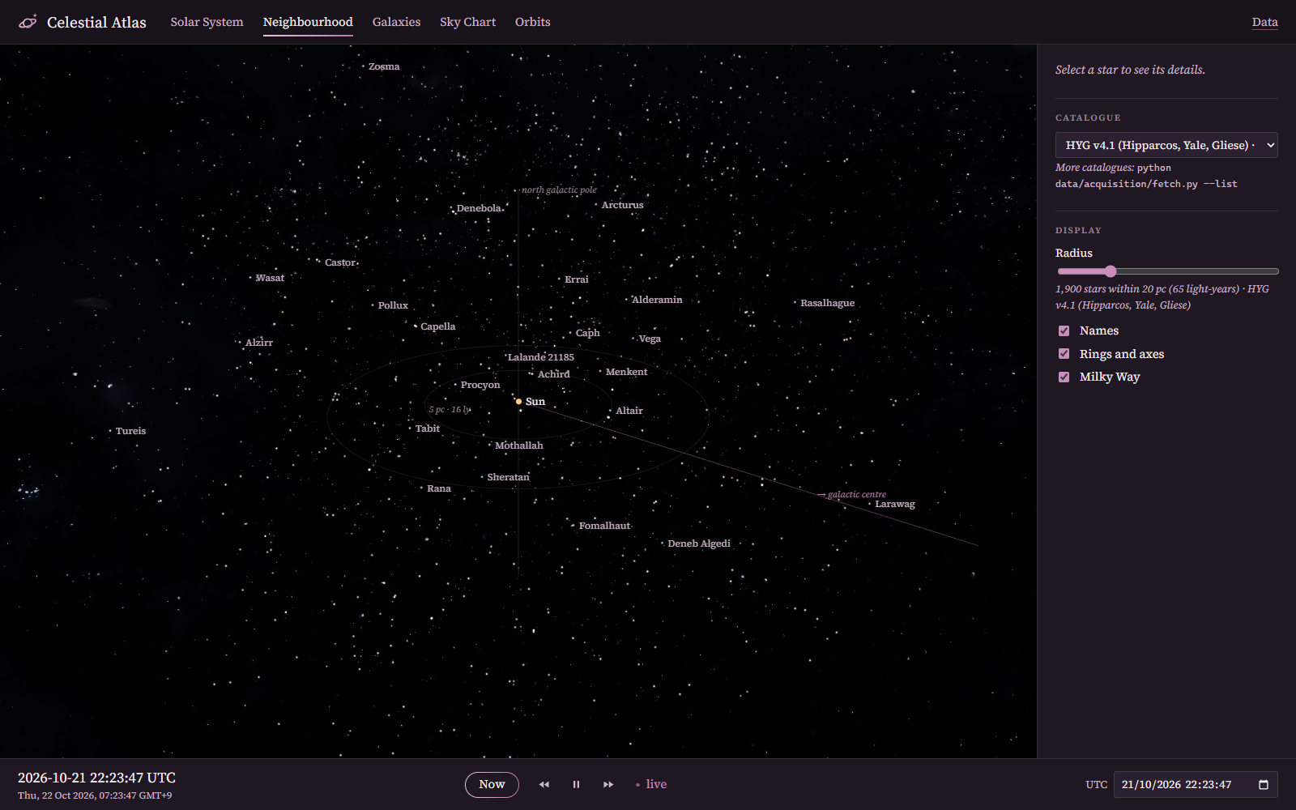Click the live status indicator
The image size is (1296, 810).
[x=651, y=784]
